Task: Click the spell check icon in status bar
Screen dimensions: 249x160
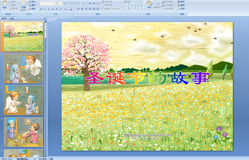Action: coord(35,159)
